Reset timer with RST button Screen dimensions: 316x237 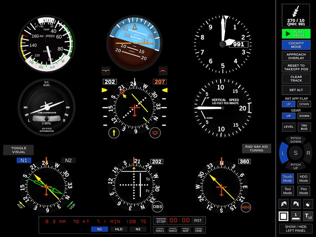(x=198, y=221)
